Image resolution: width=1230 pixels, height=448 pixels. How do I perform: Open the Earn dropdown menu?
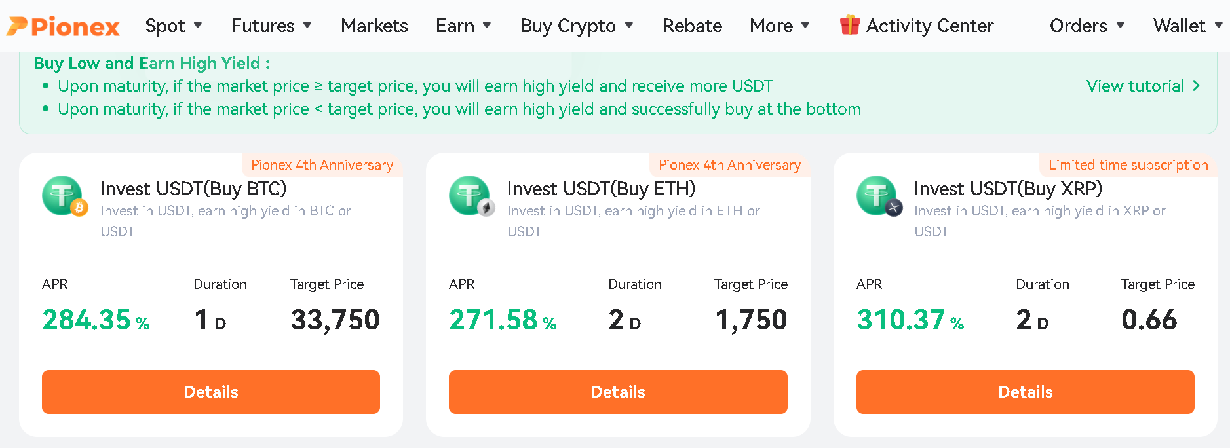[x=463, y=26]
